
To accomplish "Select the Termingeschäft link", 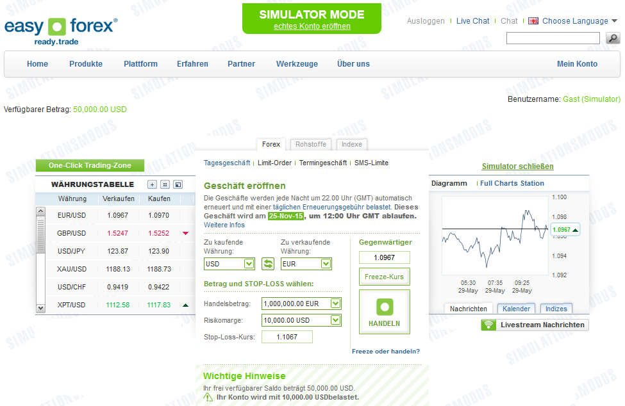I will 323,163.
